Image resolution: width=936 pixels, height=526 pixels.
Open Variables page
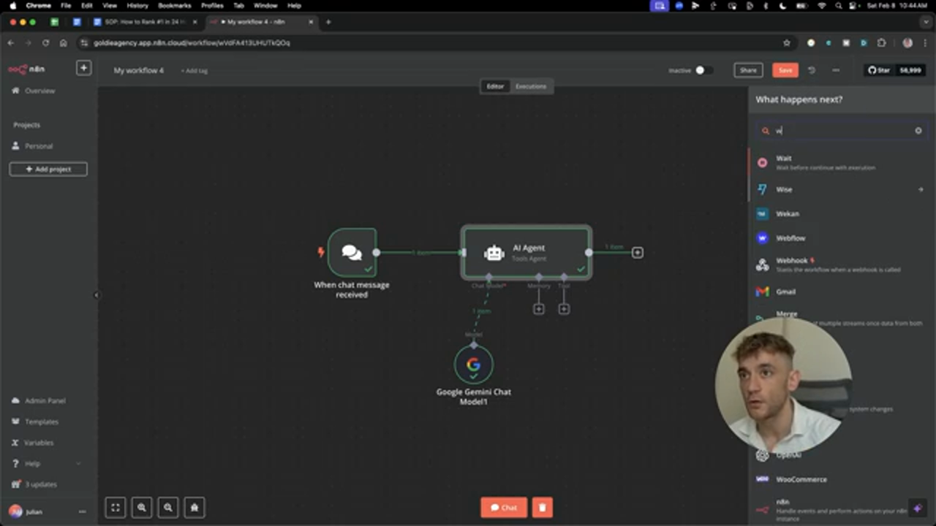39,443
